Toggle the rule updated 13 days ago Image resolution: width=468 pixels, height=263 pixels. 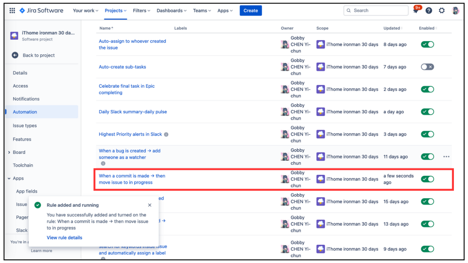(x=427, y=224)
